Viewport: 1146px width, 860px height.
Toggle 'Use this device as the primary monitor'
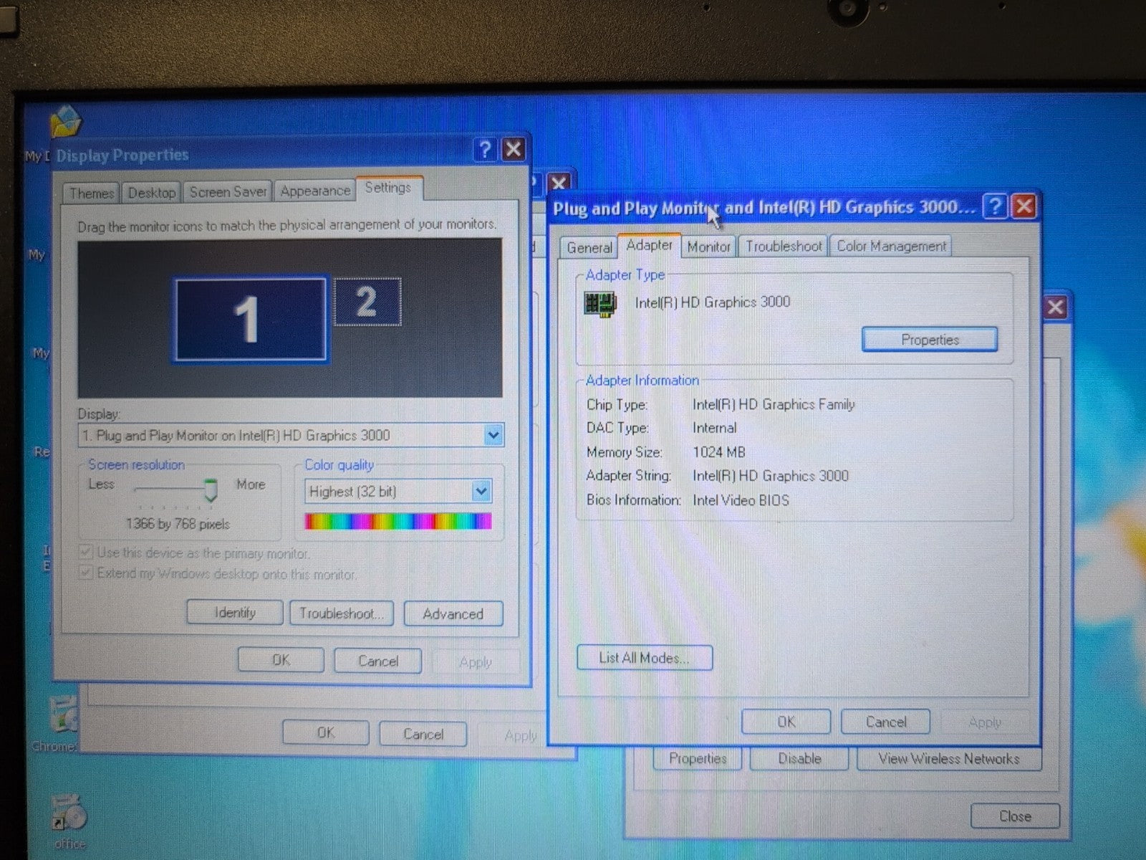85,553
